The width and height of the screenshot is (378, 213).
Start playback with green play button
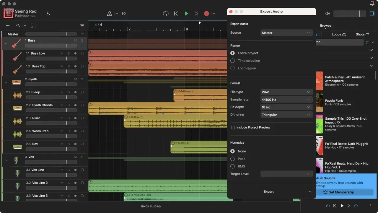click(186, 13)
